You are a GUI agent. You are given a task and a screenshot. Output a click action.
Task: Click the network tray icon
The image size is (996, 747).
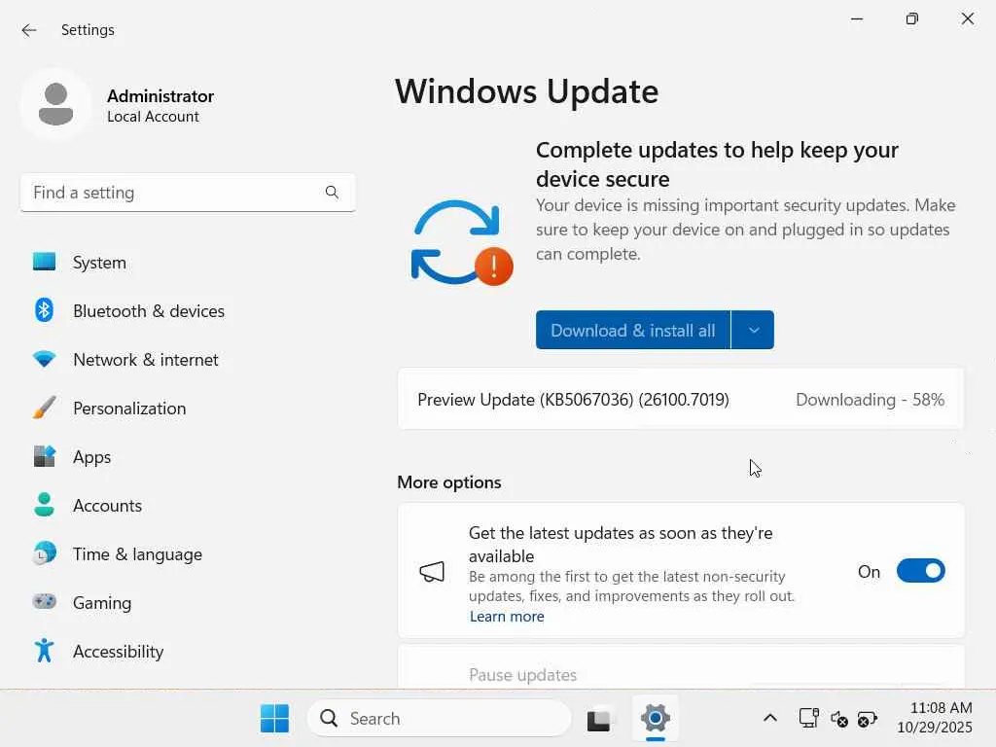point(808,719)
